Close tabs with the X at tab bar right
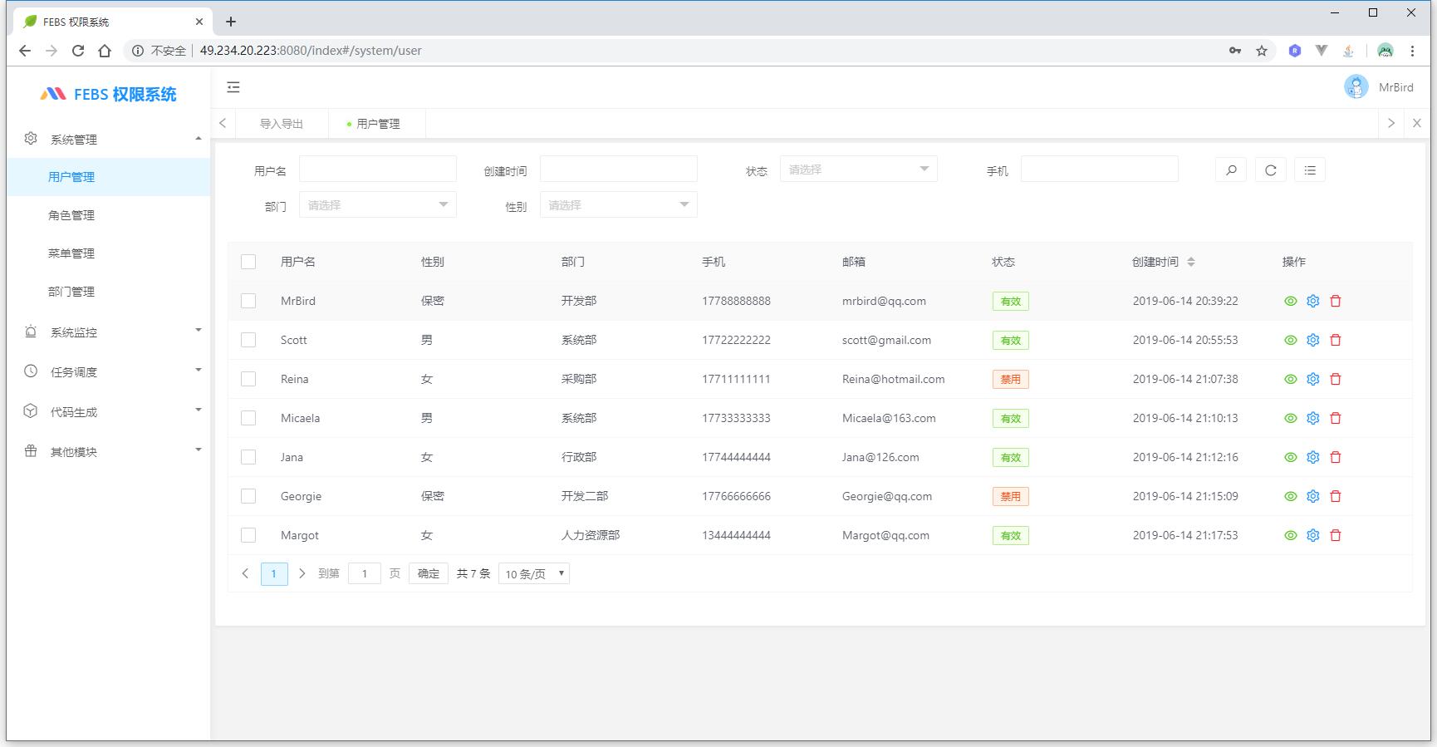The height and width of the screenshot is (747, 1437). [x=1416, y=123]
